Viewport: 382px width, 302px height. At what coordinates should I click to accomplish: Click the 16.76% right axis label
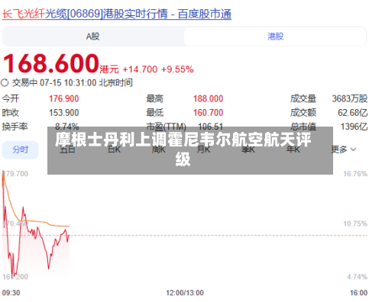(355, 174)
